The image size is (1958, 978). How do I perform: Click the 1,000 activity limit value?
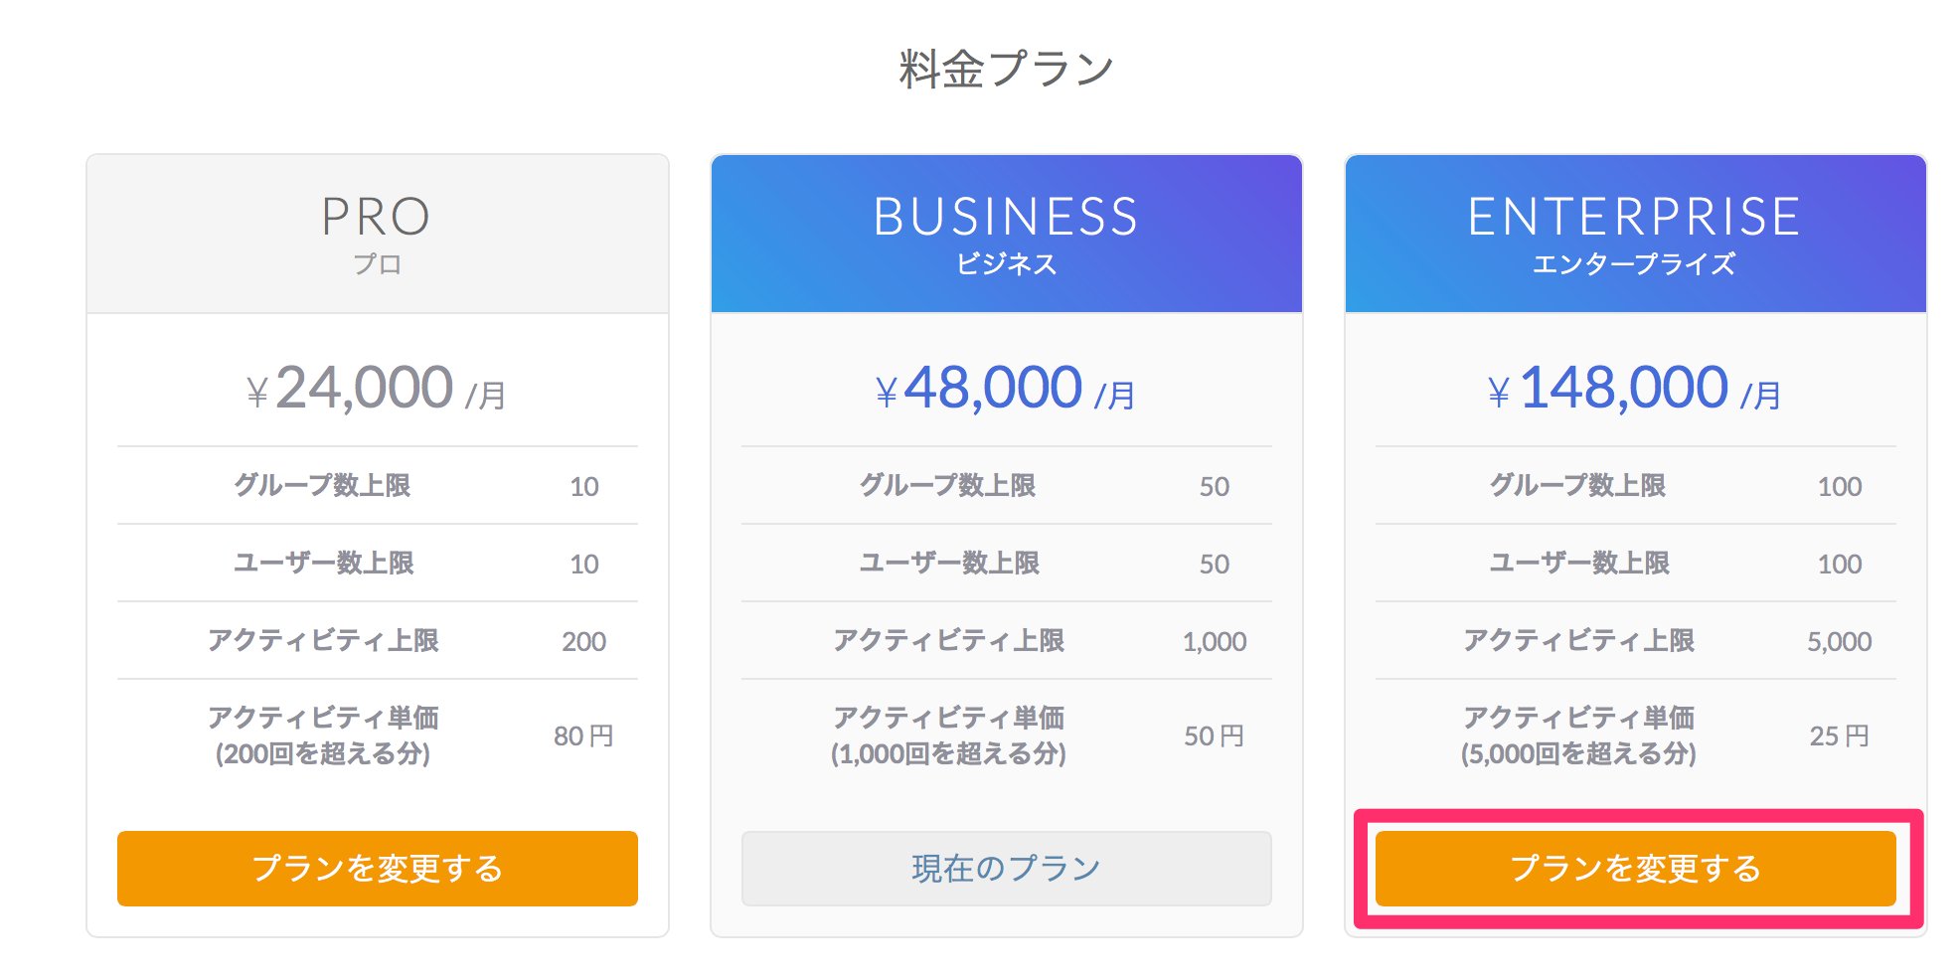(x=1215, y=642)
